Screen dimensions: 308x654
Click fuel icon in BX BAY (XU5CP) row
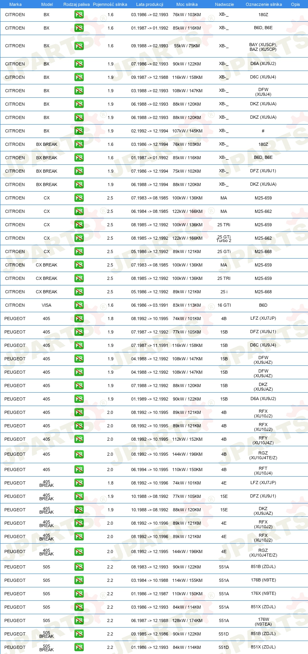pyautogui.click(x=79, y=46)
